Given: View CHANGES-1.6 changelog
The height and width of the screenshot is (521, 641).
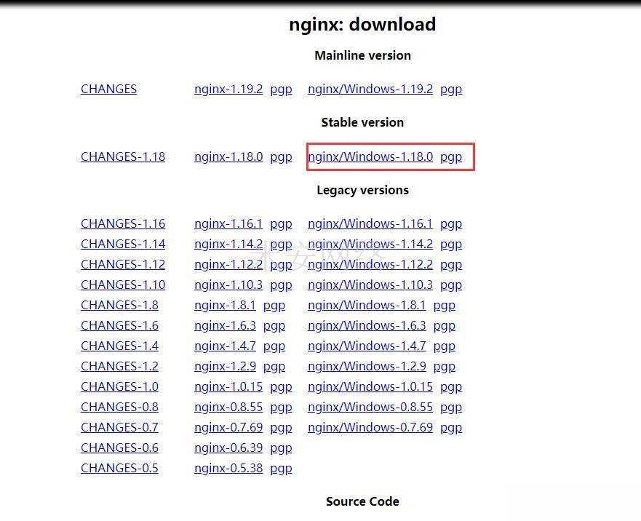Looking at the screenshot, I should point(120,325).
